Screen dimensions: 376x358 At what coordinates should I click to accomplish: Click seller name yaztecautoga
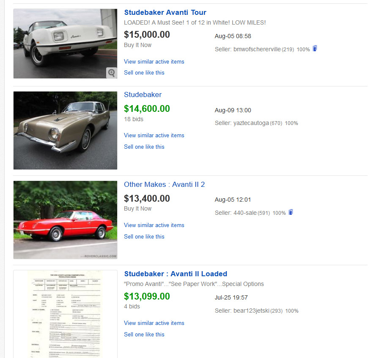tap(251, 123)
